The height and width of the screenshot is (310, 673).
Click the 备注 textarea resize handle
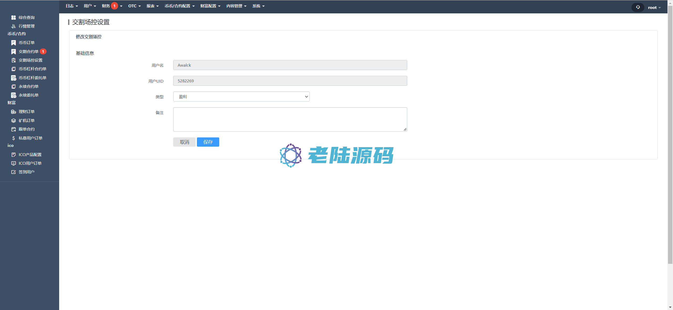(405, 129)
